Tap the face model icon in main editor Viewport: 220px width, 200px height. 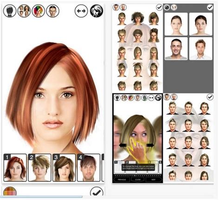point(53,11)
